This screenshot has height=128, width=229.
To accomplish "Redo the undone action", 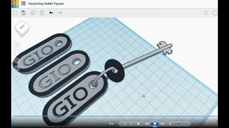I will point(60,13).
